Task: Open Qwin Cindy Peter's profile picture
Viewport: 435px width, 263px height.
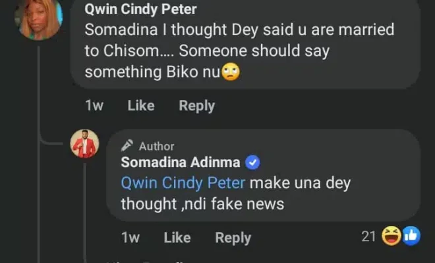Action: pyautogui.click(x=39, y=18)
